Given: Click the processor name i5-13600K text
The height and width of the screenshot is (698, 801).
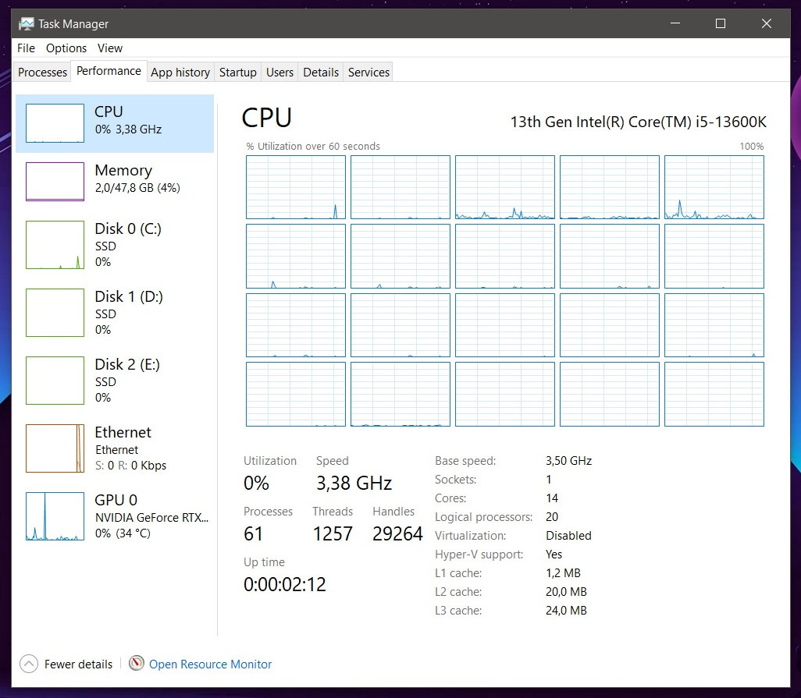Looking at the screenshot, I should [638, 122].
